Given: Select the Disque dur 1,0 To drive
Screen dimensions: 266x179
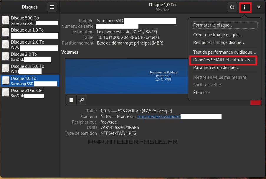Looking at the screenshot, I should (29, 32).
